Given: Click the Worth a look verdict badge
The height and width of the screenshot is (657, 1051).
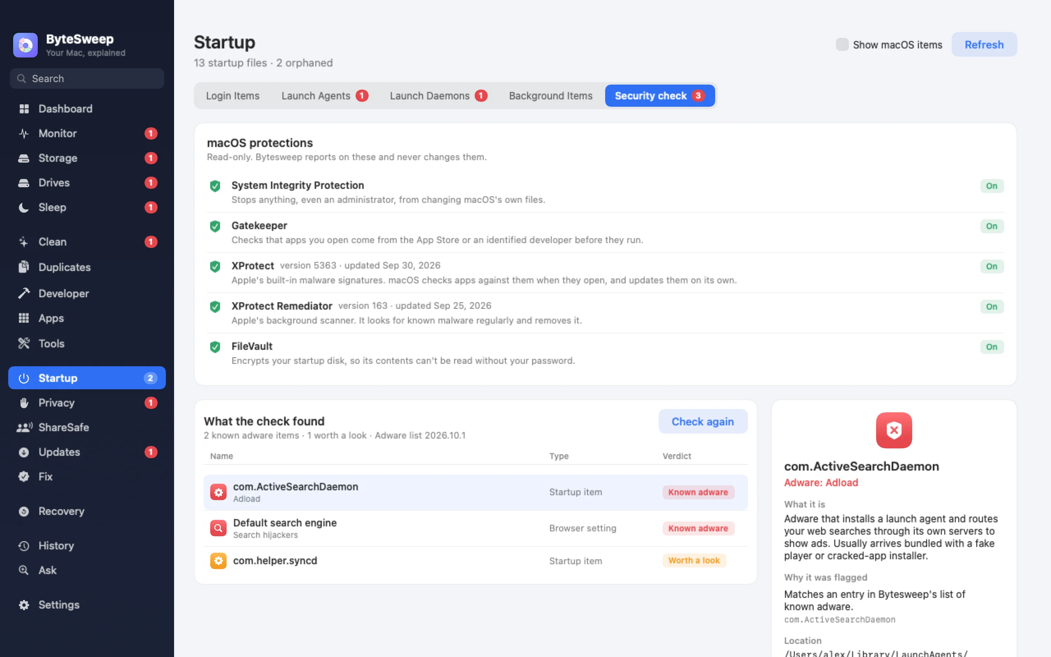Looking at the screenshot, I should click(x=694, y=561).
